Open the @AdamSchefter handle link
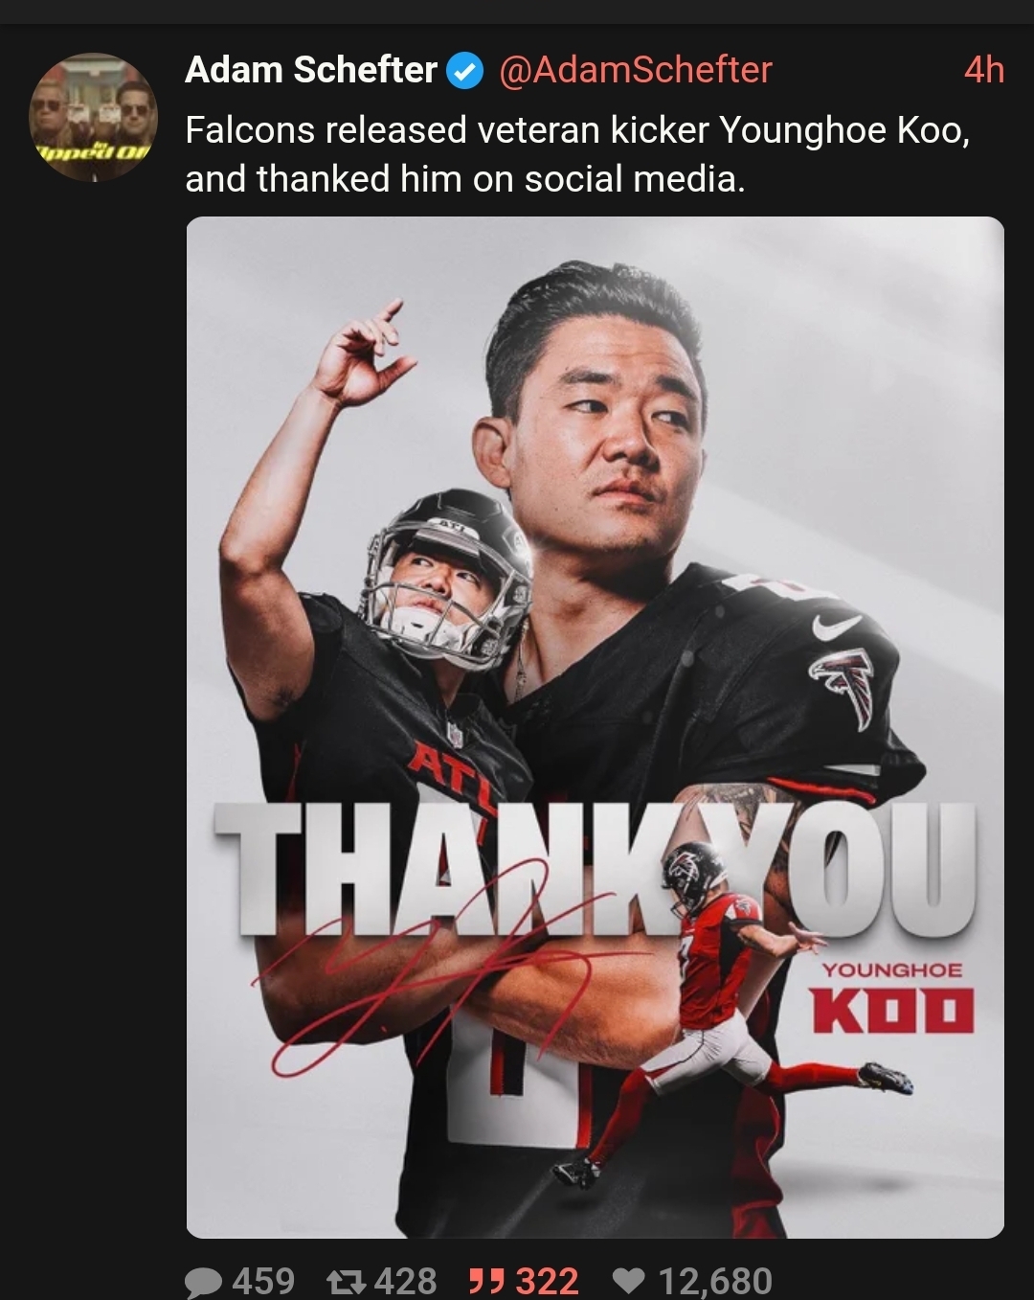This screenshot has width=1034, height=1300. click(635, 70)
